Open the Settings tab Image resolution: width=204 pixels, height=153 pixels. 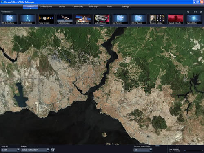tap(125, 7)
